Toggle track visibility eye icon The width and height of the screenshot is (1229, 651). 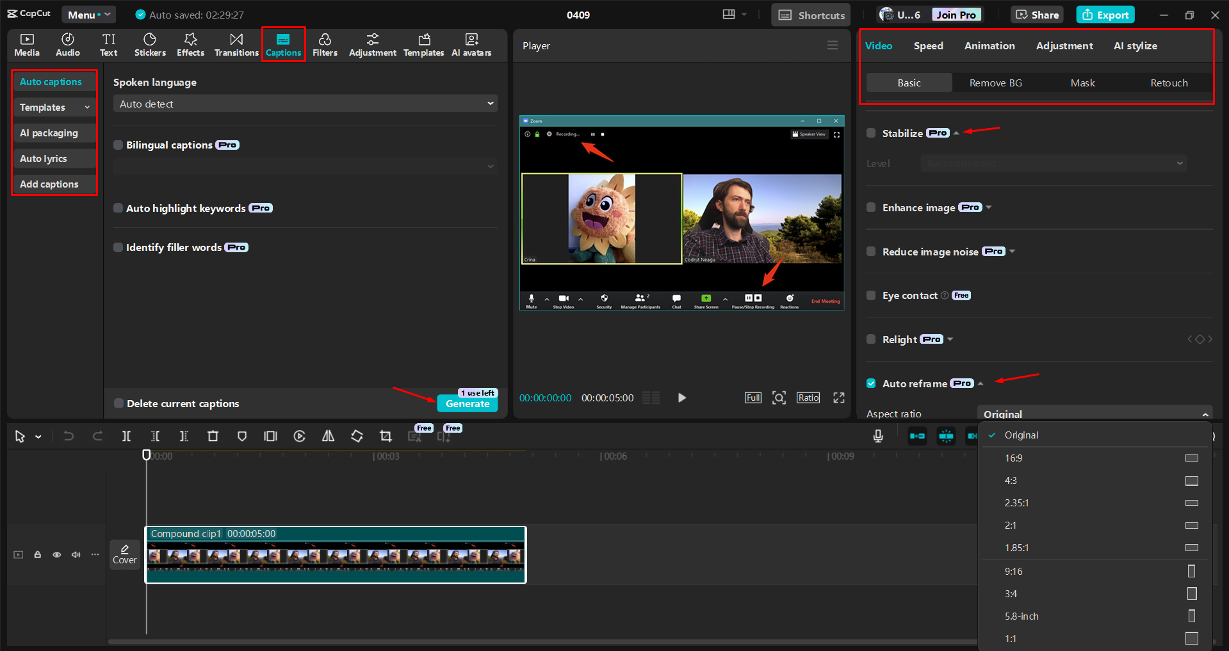tap(57, 554)
